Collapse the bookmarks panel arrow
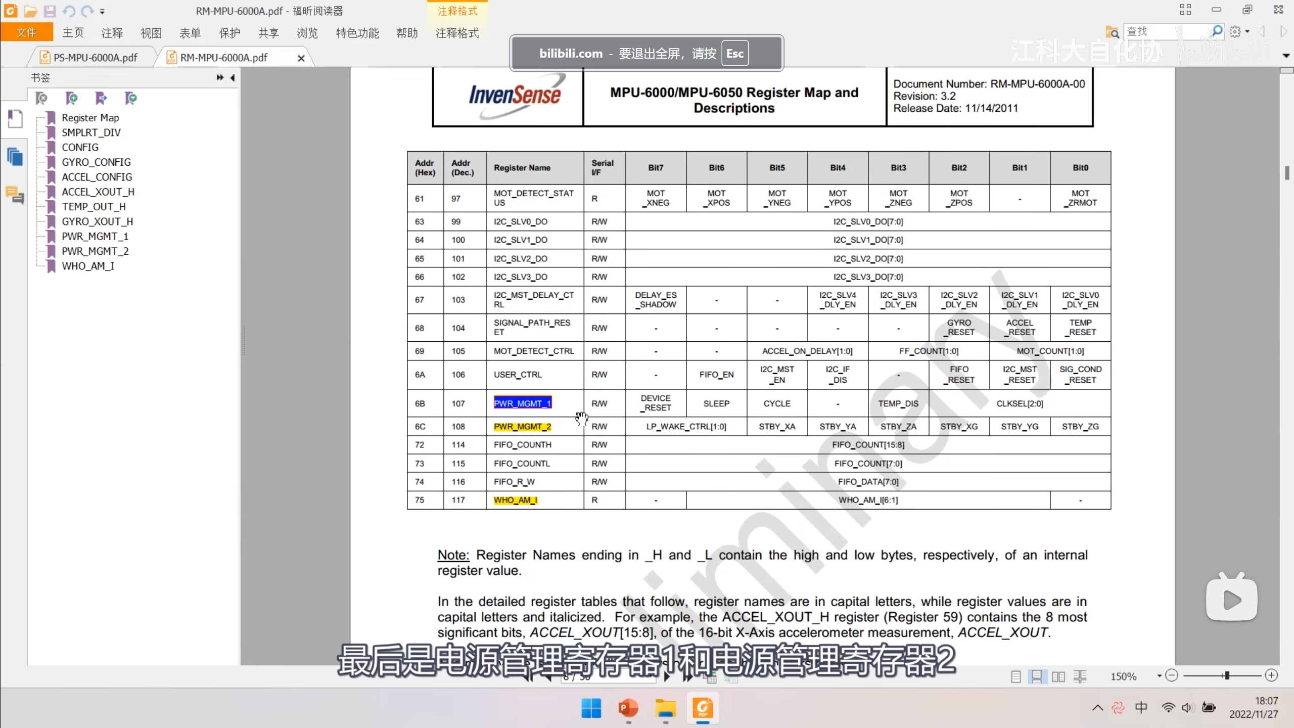The width and height of the screenshot is (1294, 728). 233,77
